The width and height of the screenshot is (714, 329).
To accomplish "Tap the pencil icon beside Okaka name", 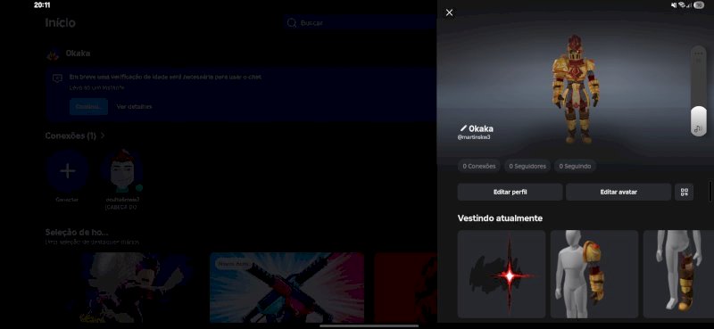I will click(x=463, y=128).
